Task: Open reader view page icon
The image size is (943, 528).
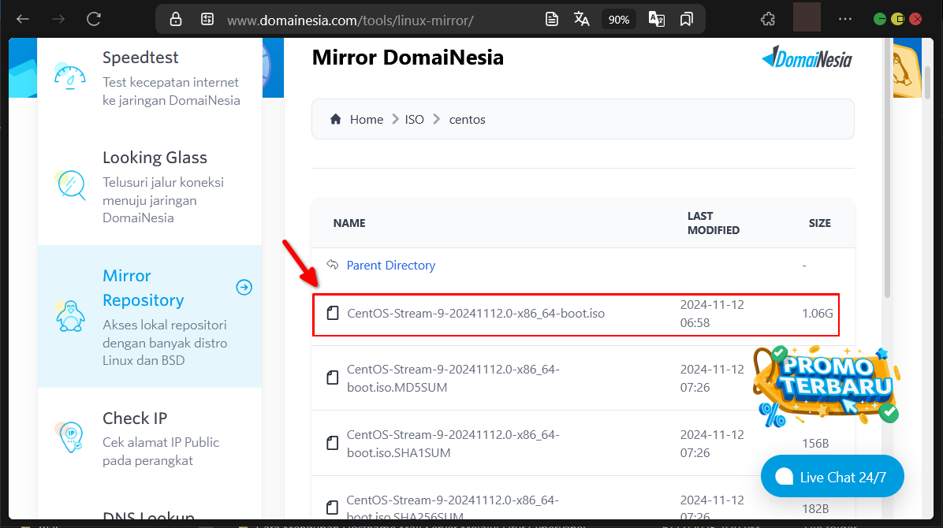Action: 551,19
